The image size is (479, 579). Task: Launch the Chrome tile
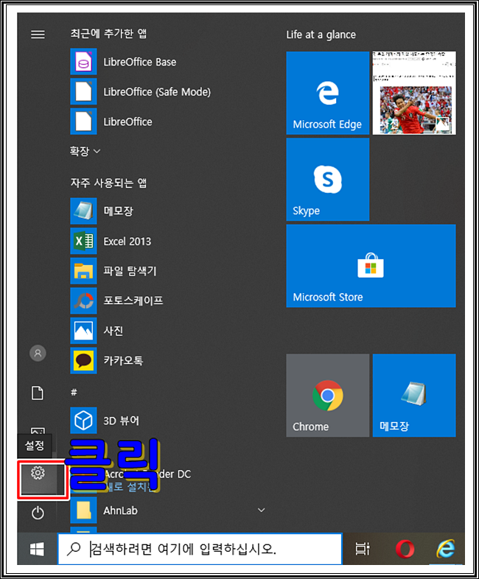[328, 396]
